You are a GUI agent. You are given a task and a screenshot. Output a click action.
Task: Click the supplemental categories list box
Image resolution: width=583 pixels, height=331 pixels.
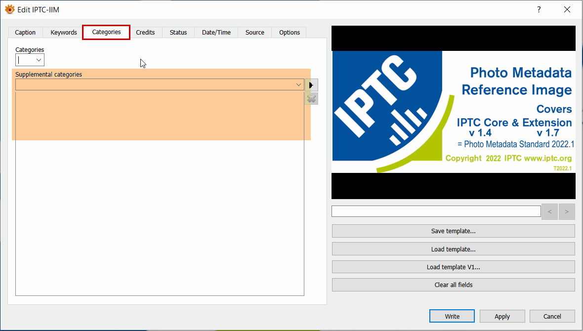click(160, 194)
